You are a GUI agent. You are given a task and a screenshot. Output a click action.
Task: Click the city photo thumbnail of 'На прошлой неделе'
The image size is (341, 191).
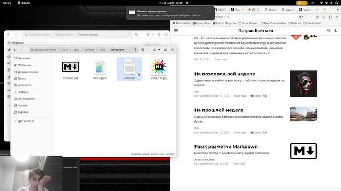[304, 114]
